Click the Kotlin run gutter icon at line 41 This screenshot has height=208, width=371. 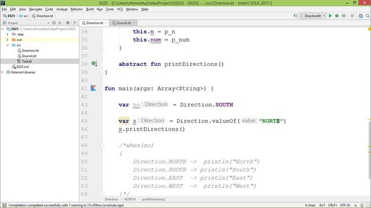93,88
